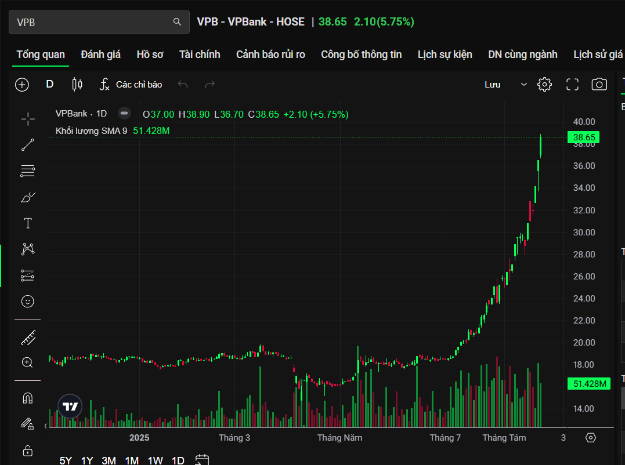Take a chart snapshot with camera icon

(x=599, y=85)
